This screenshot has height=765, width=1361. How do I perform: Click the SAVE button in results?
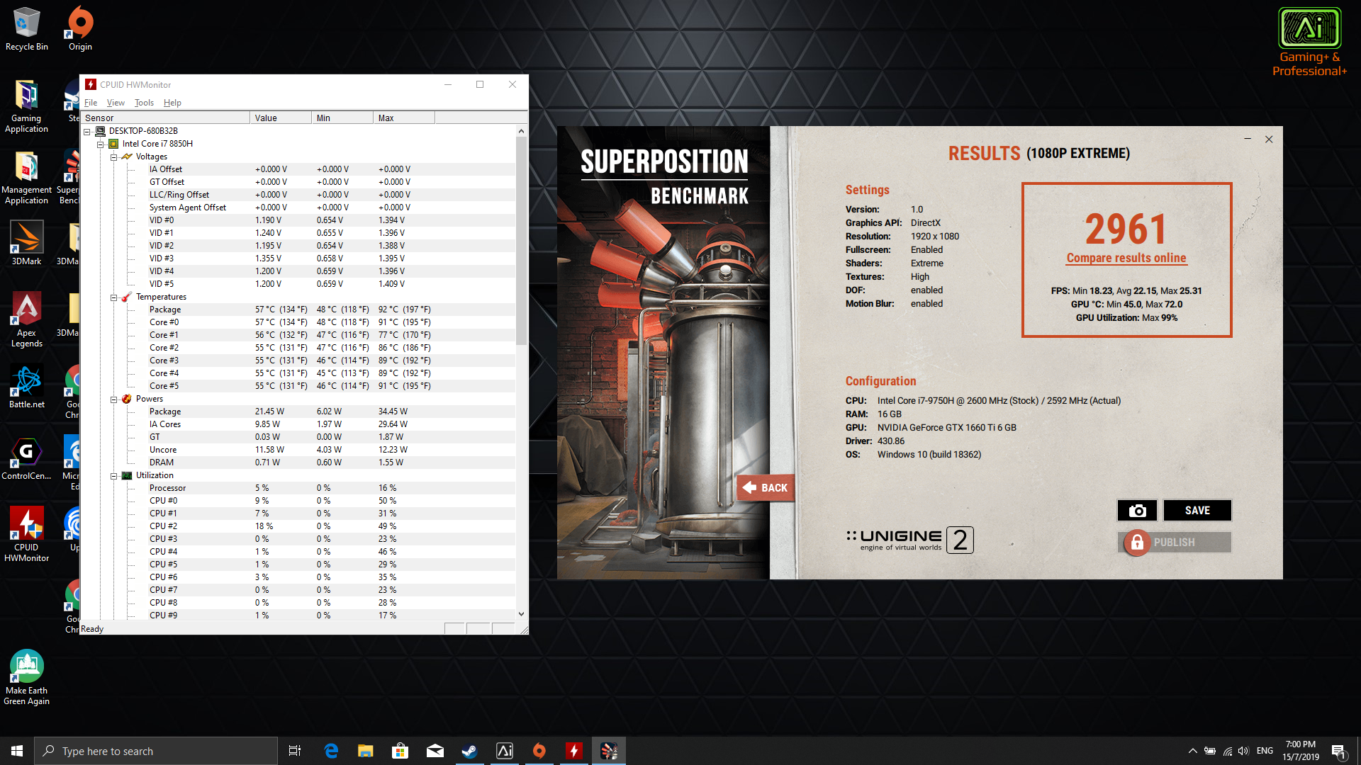coord(1197,510)
